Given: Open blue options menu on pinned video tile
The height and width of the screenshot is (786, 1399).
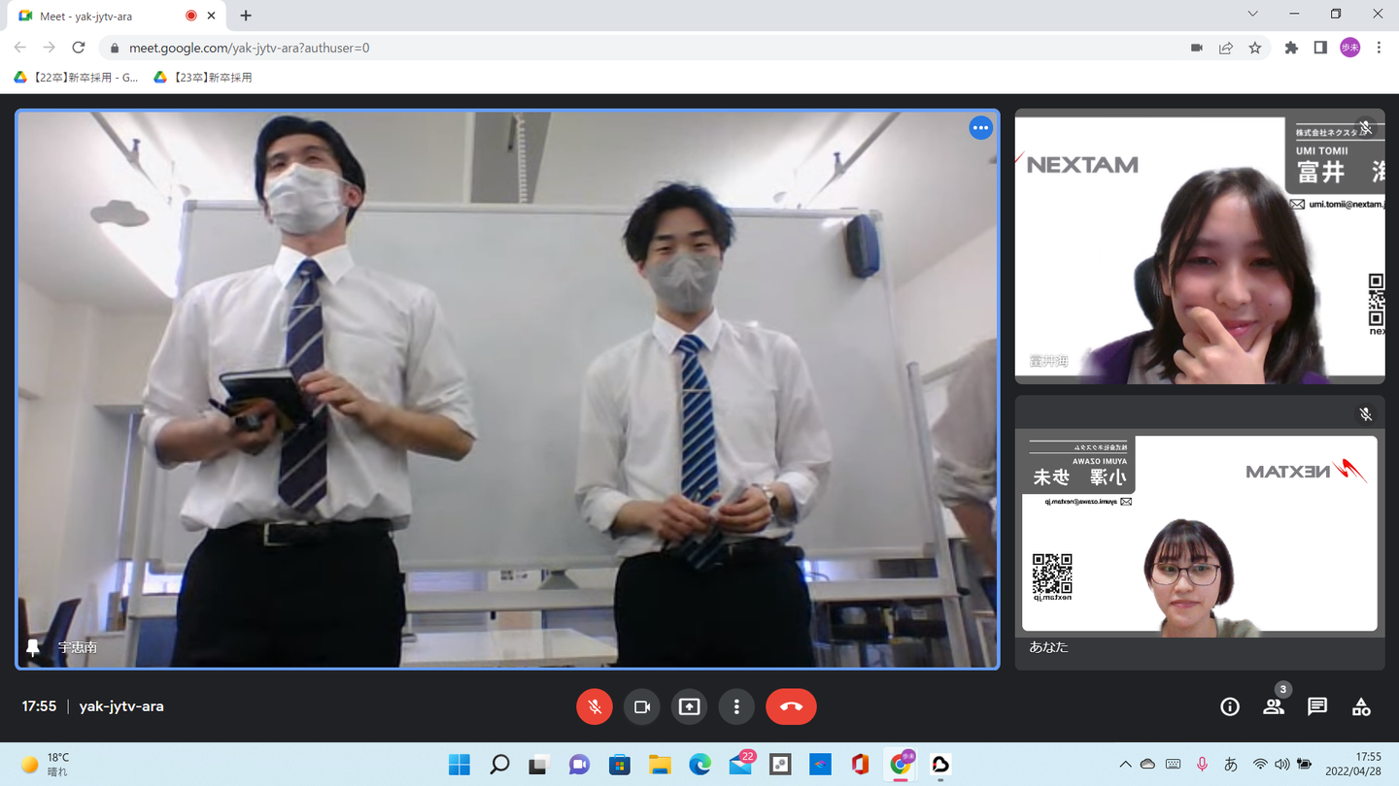Looking at the screenshot, I should pyautogui.click(x=980, y=128).
